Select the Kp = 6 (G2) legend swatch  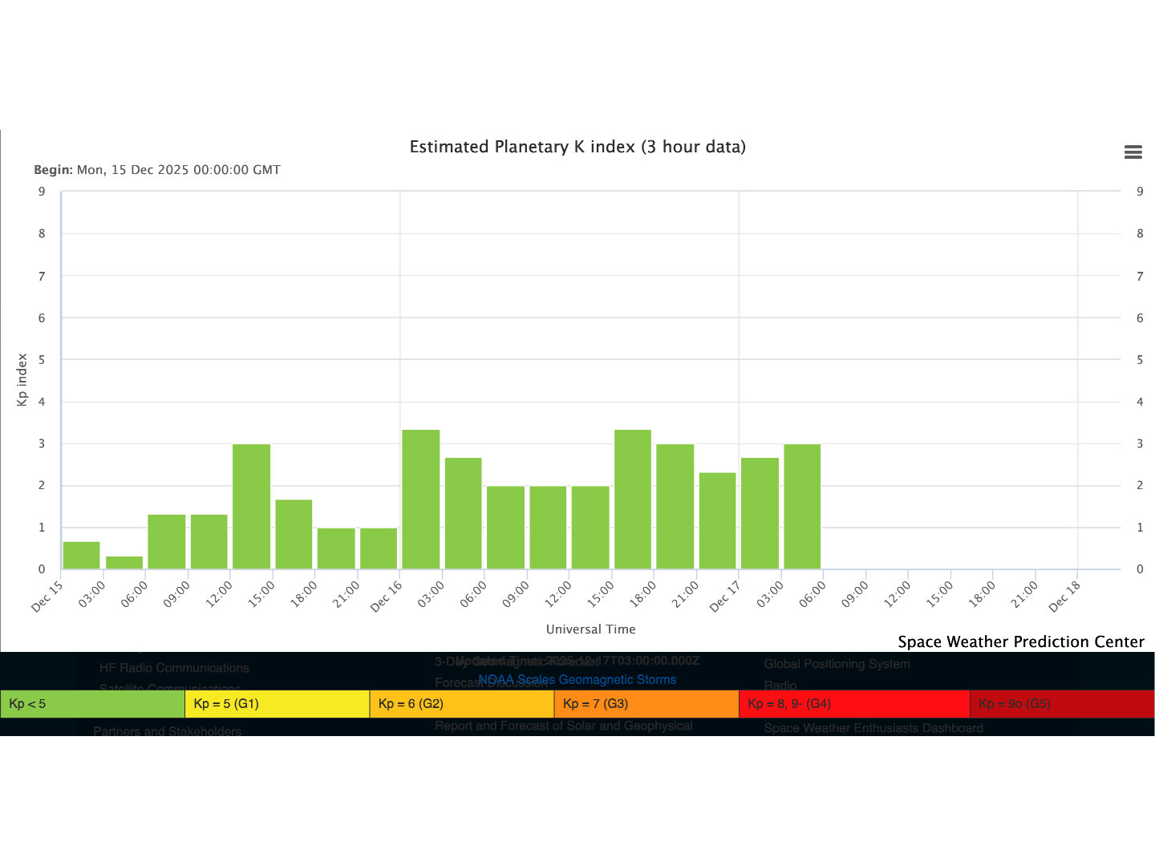point(461,703)
